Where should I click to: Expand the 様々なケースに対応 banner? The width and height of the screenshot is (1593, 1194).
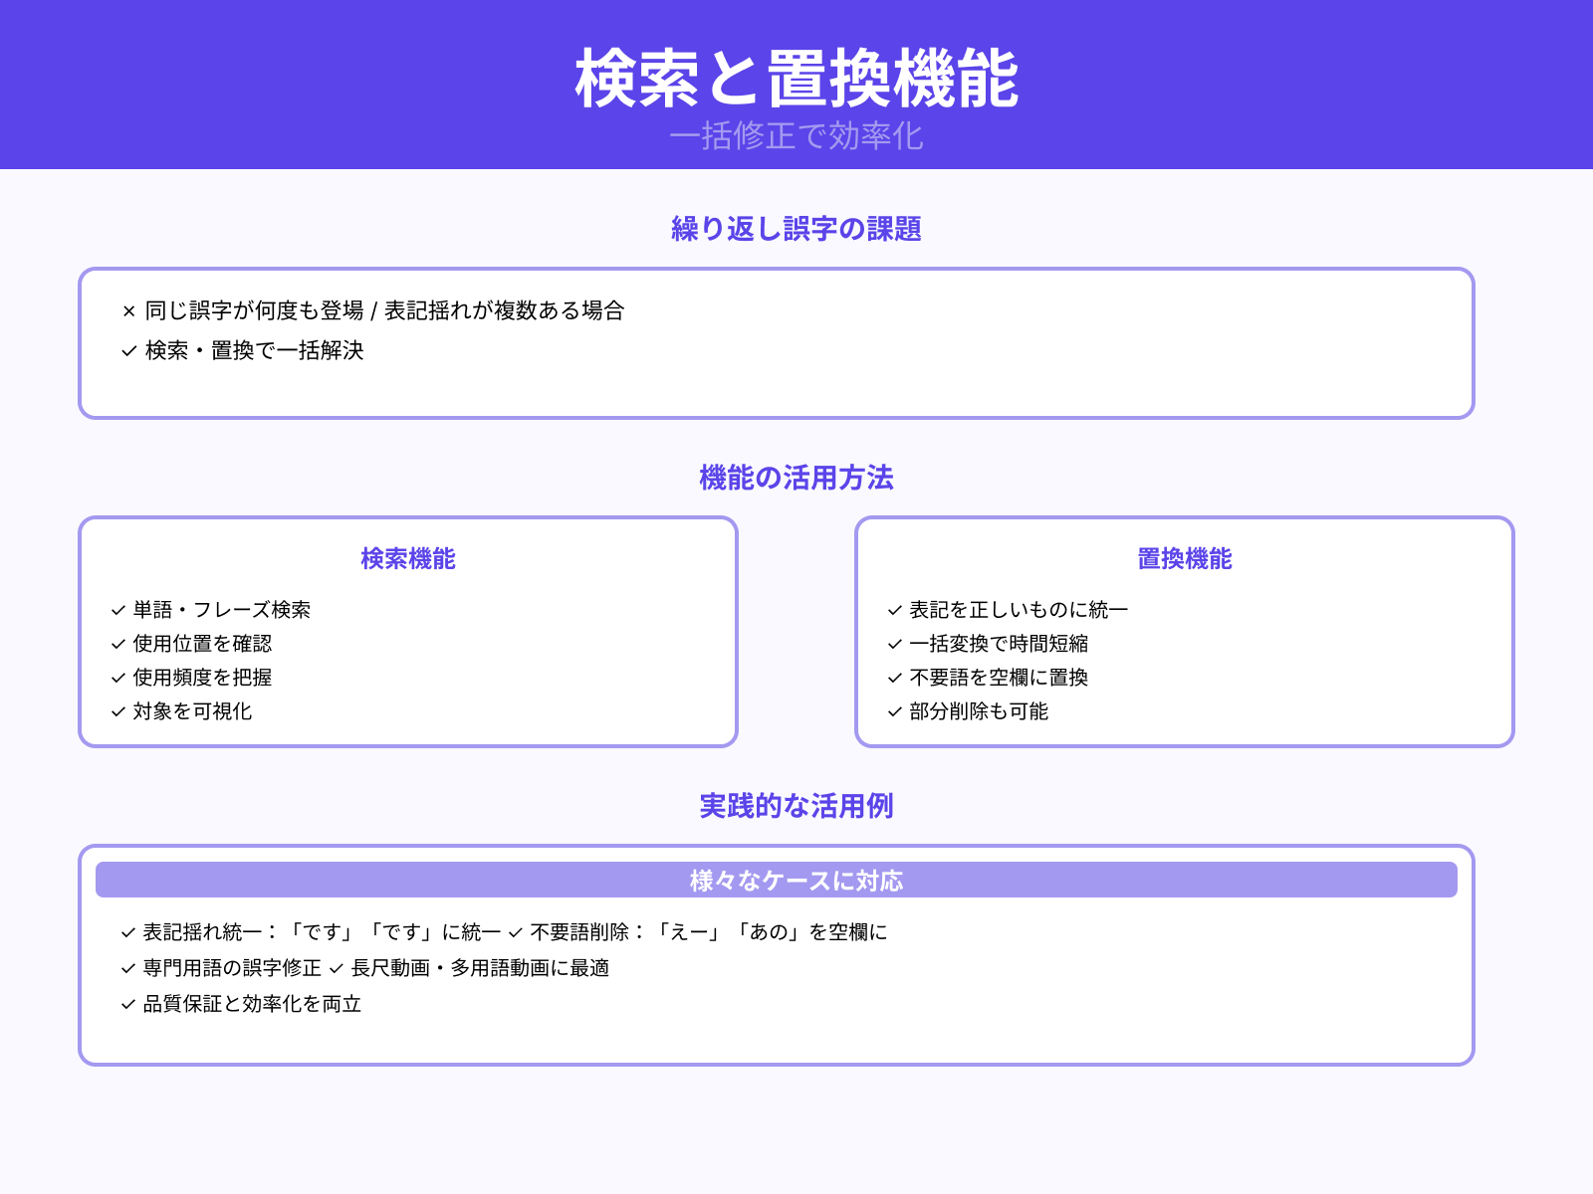(x=796, y=880)
